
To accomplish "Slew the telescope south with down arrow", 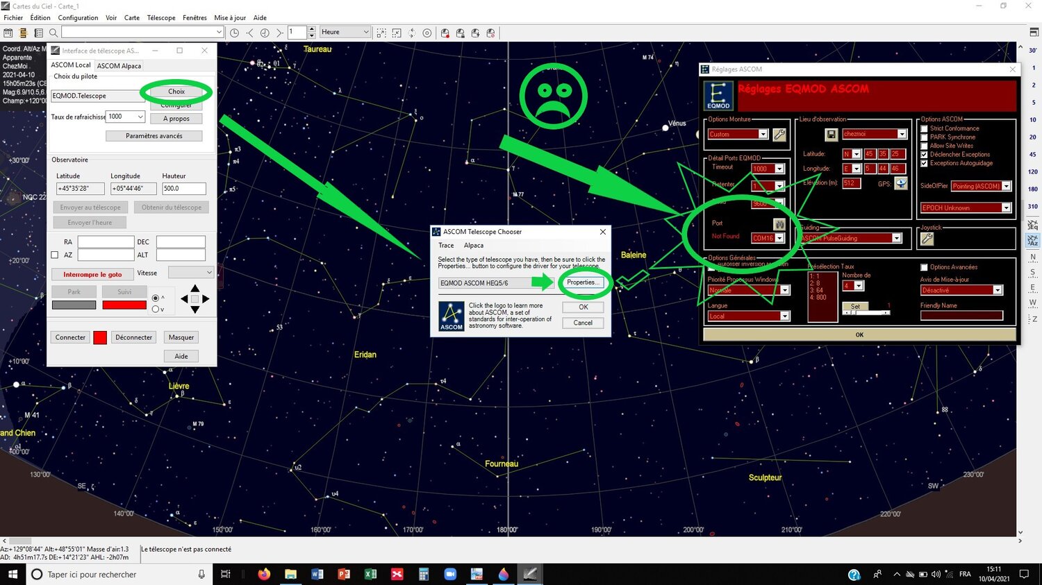I will (195, 310).
